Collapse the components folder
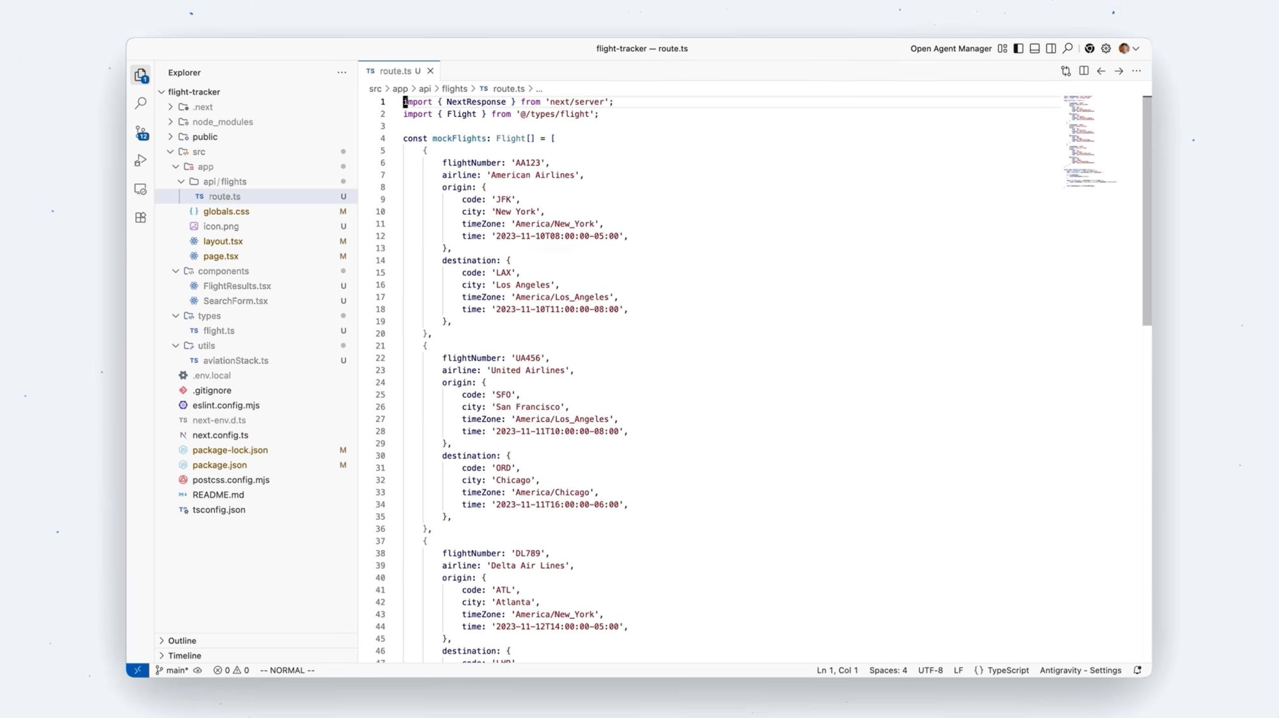Image resolution: width=1279 pixels, height=718 pixels. (223, 271)
